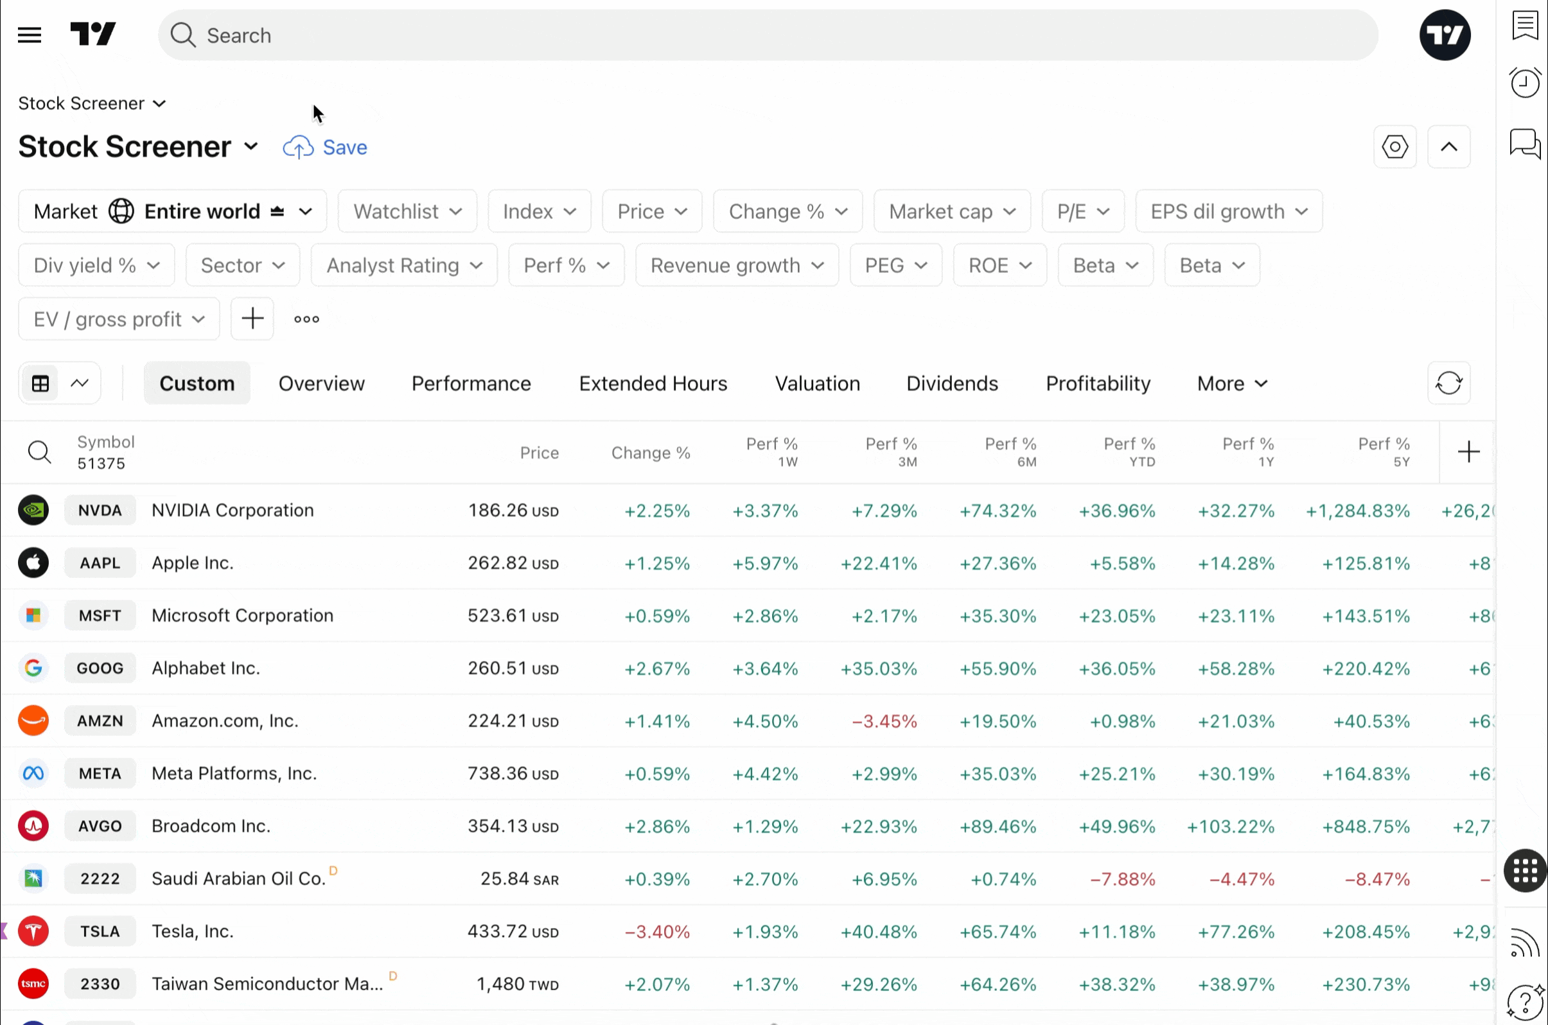Open the chats icon in sidebar
This screenshot has height=1025, width=1548.
(x=1524, y=143)
